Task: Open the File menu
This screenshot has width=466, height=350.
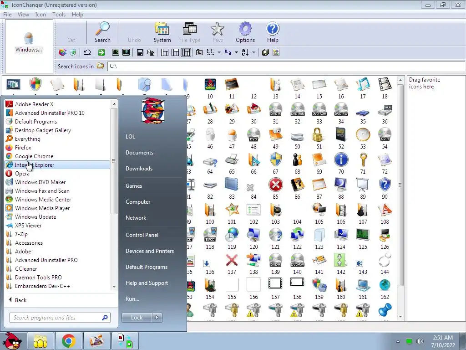Action: [x=7, y=15]
